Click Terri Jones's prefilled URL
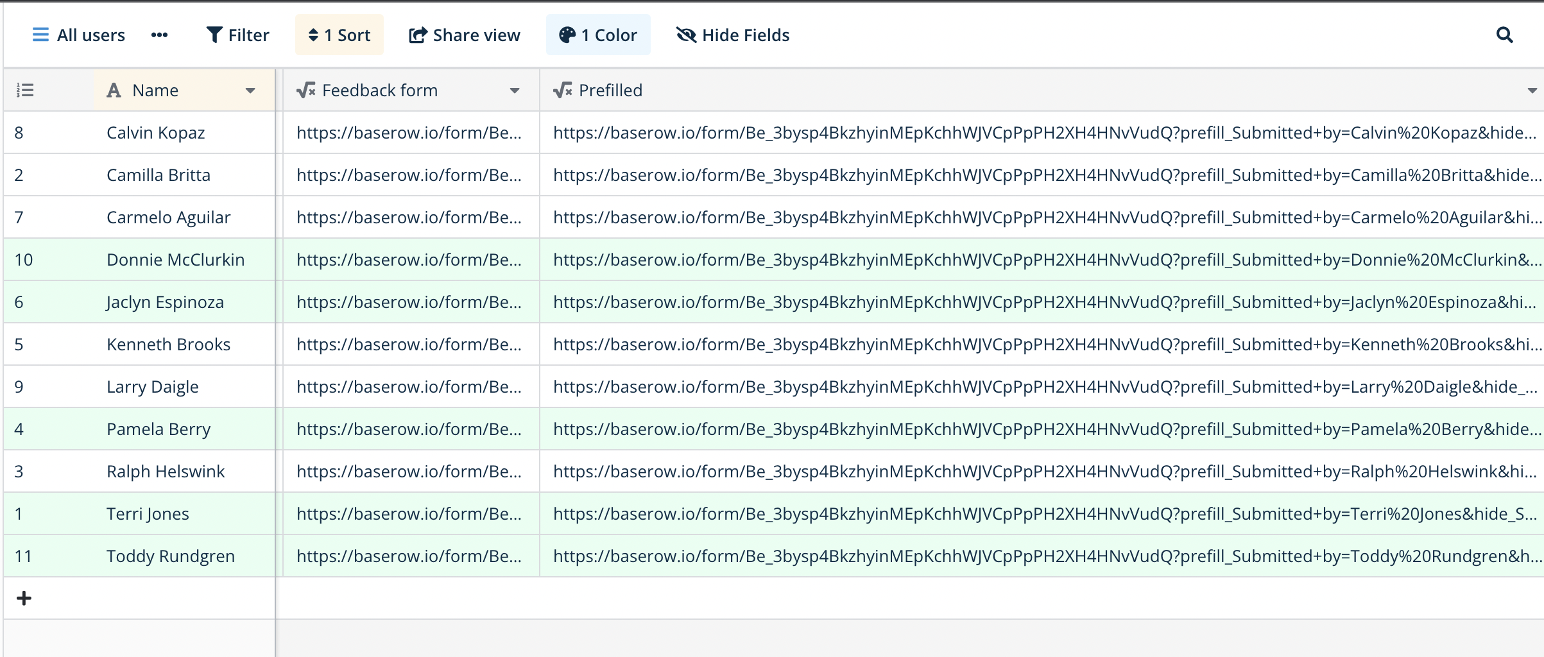This screenshot has height=657, width=1544. coord(1027,513)
